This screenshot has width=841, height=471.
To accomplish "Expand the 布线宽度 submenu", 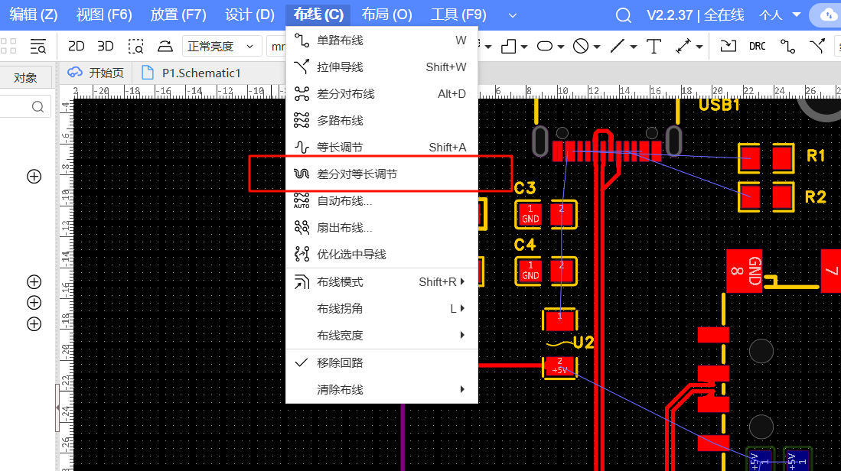I will click(x=381, y=336).
